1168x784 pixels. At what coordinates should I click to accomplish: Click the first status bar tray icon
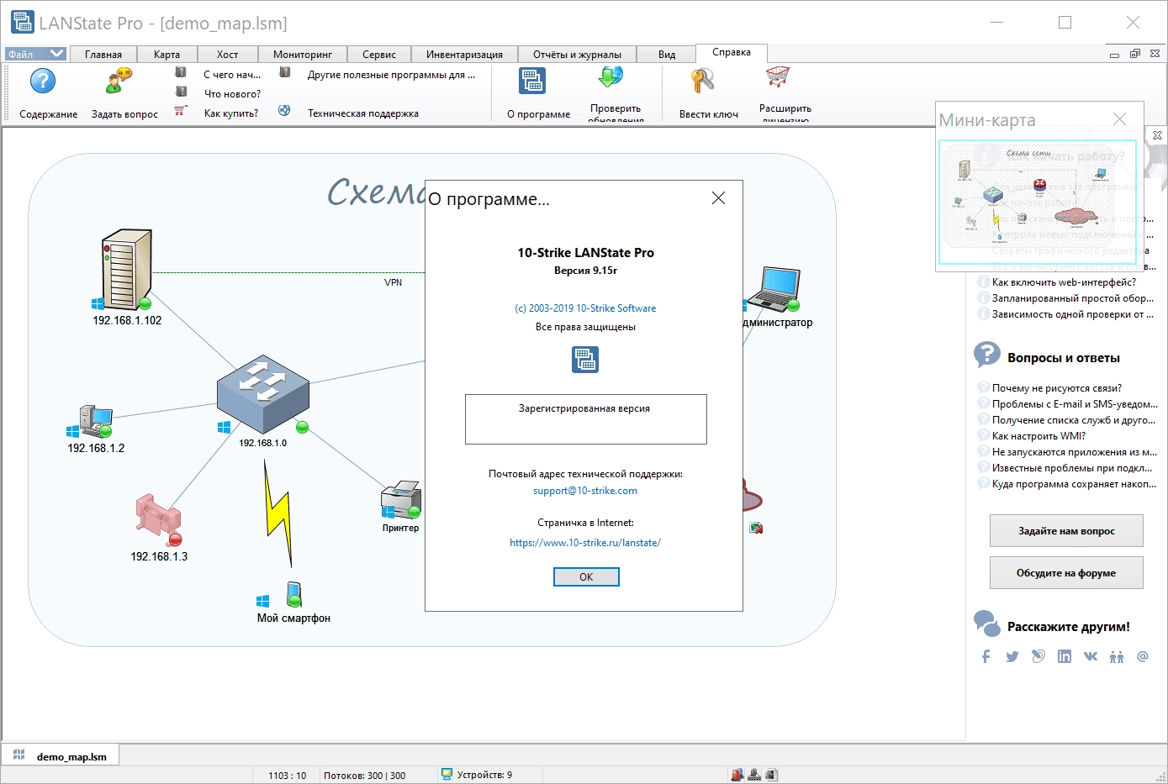coord(737,775)
